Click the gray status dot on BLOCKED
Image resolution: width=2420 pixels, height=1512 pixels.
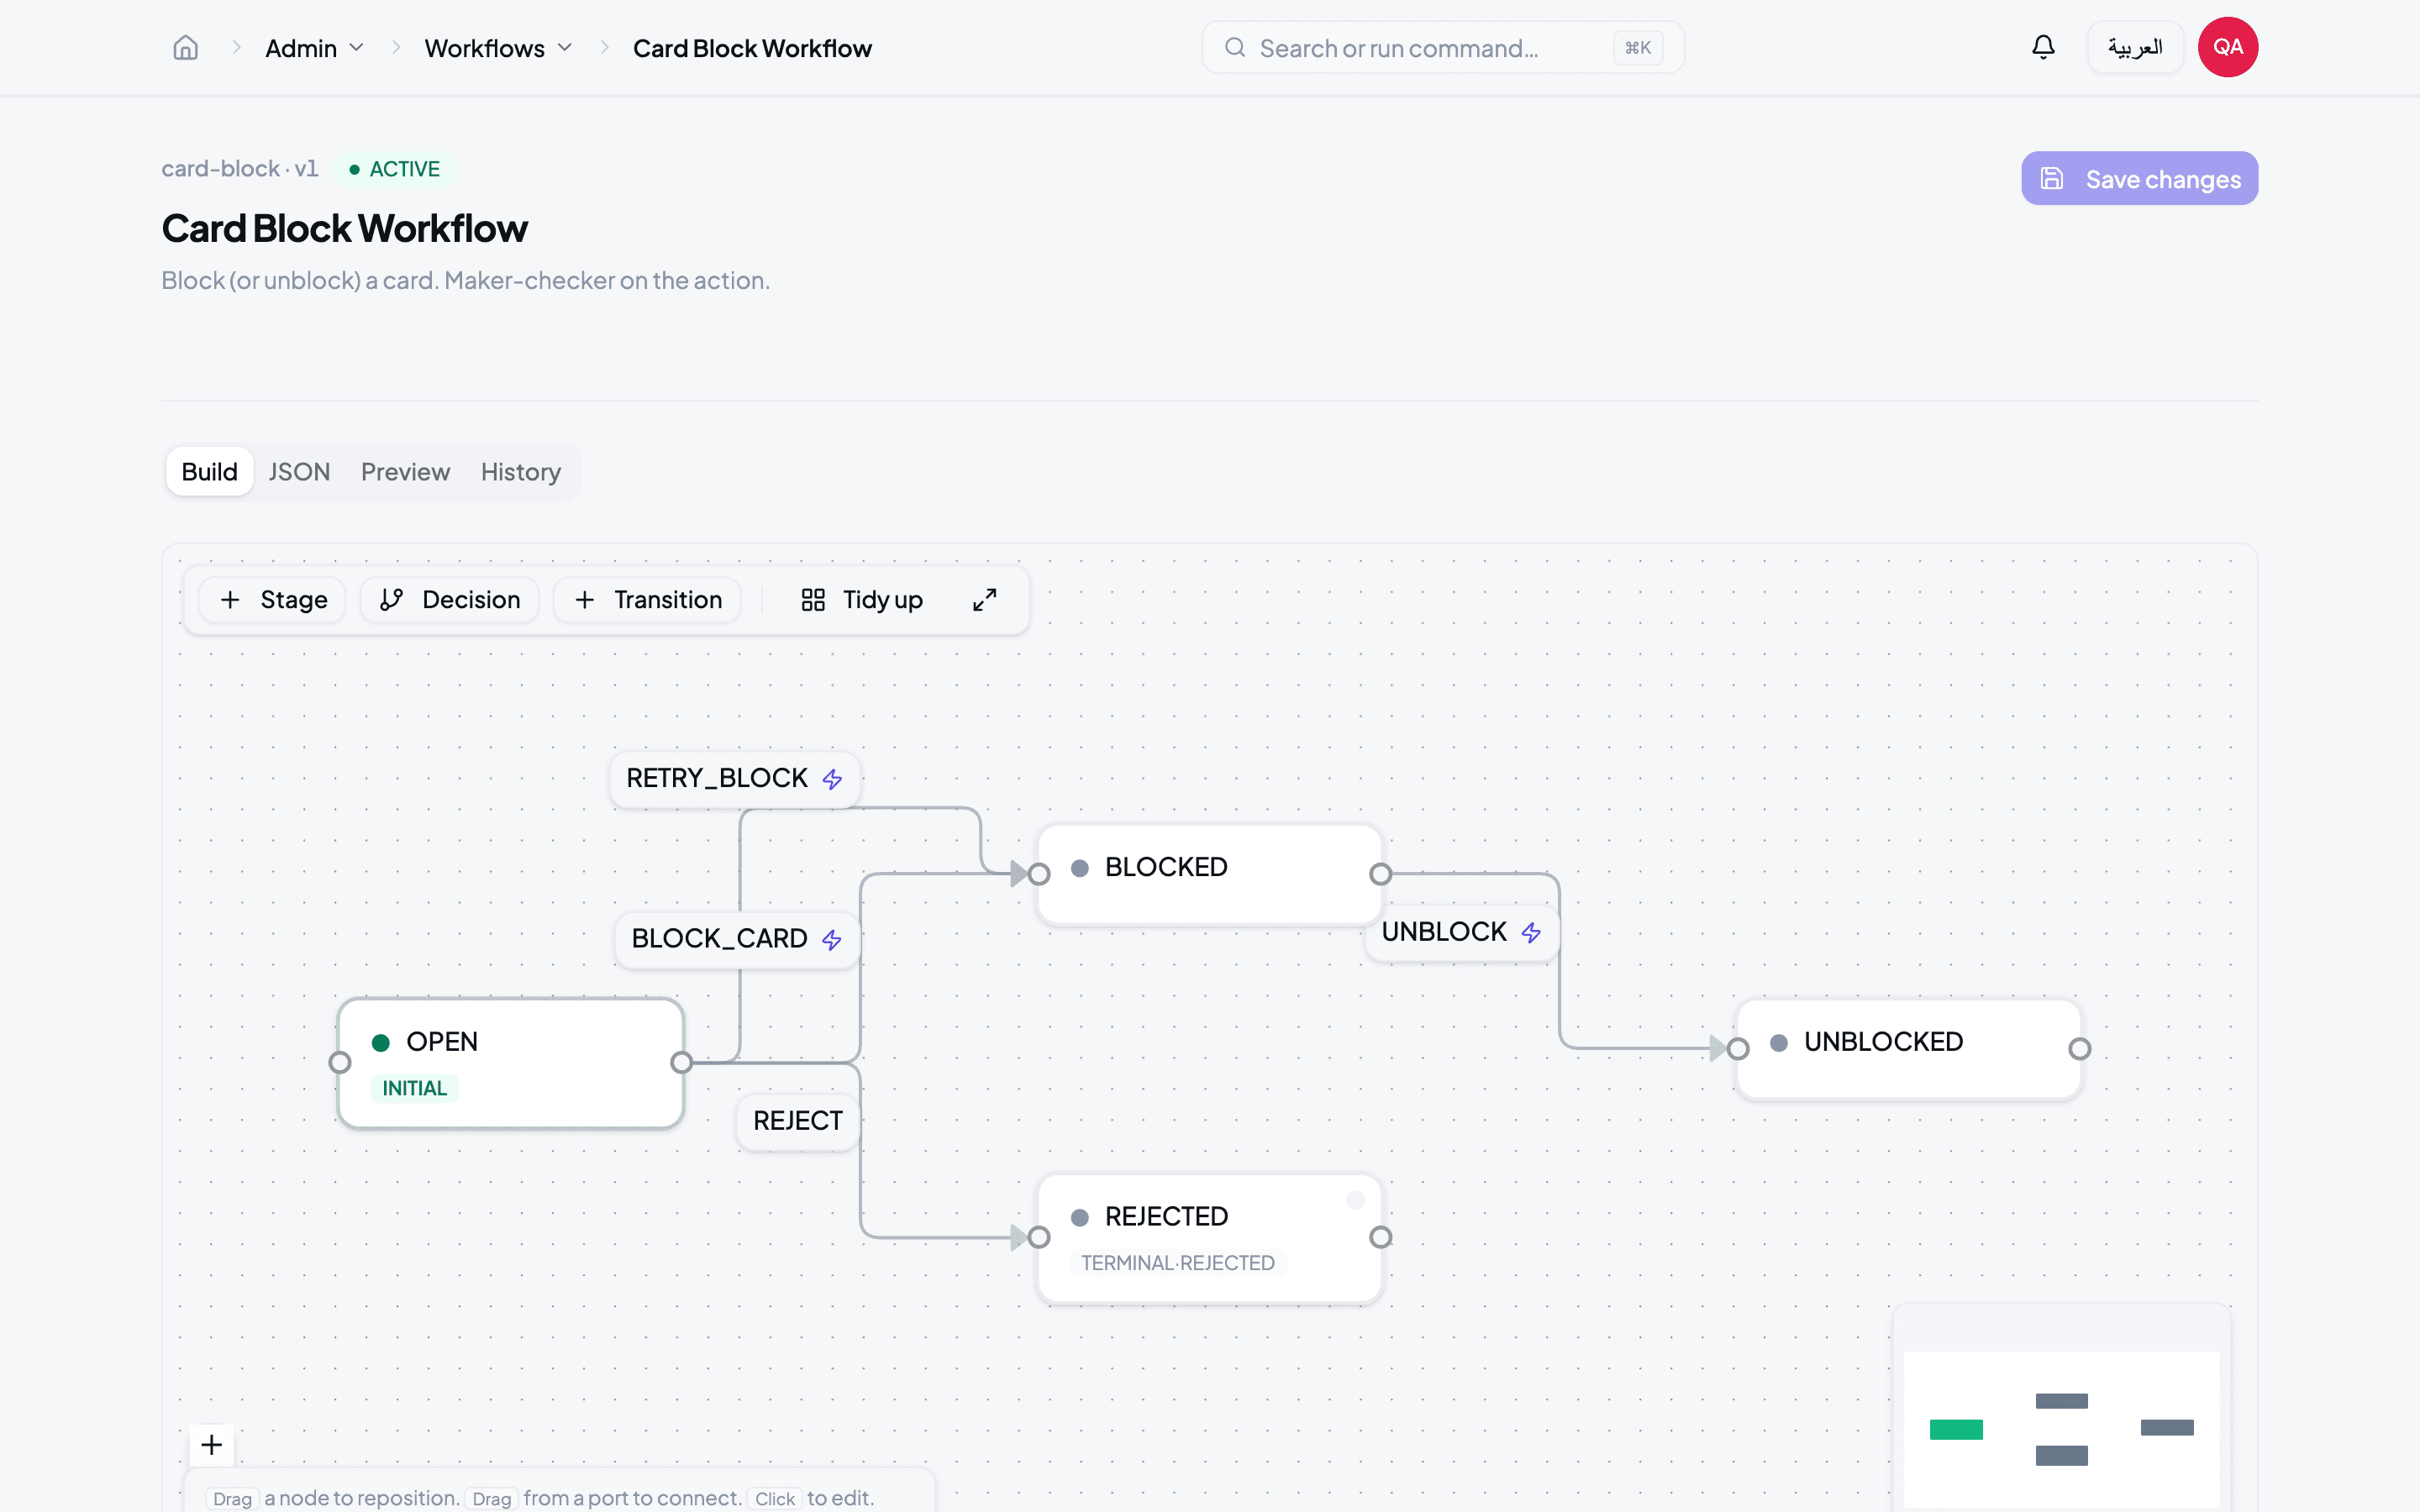tap(1080, 868)
